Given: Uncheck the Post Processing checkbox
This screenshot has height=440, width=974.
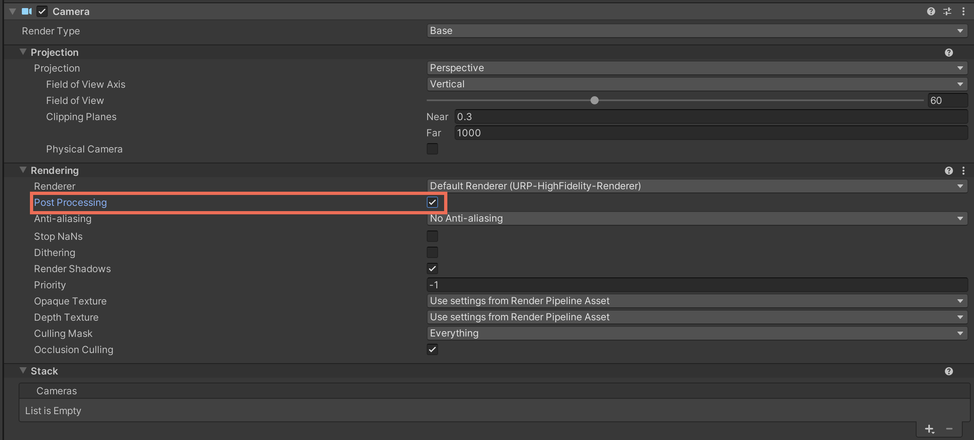Looking at the screenshot, I should tap(432, 202).
